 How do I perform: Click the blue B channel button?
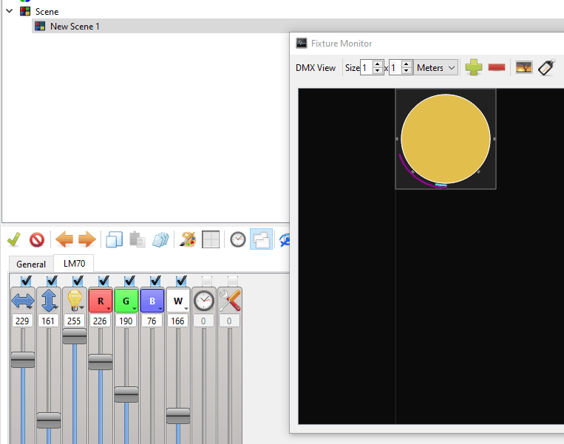click(x=152, y=301)
